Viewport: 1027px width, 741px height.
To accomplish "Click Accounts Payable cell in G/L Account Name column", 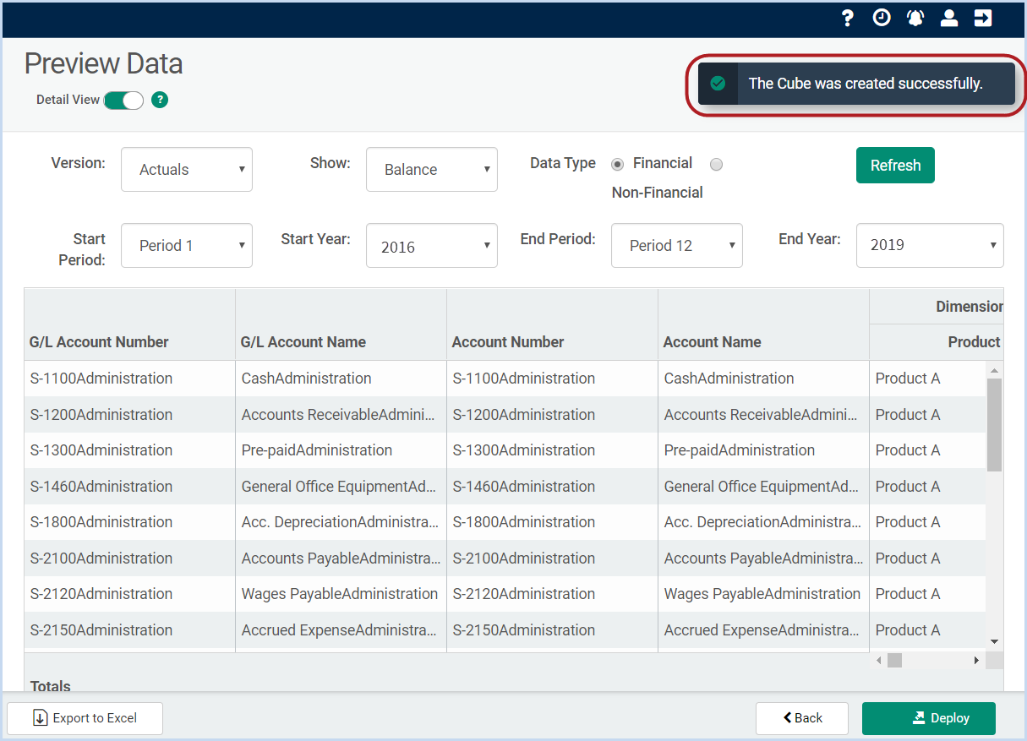I will coord(341,558).
